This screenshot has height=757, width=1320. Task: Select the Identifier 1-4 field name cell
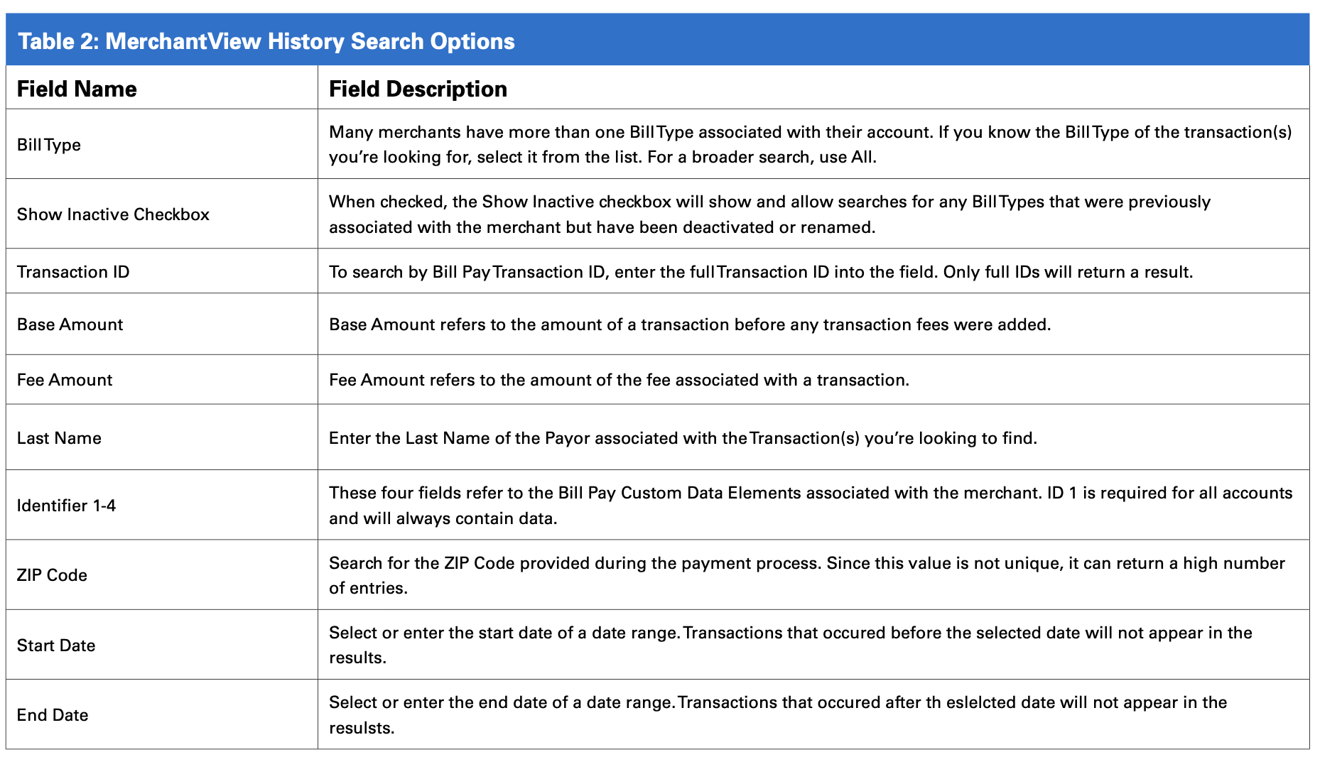pyautogui.click(x=66, y=506)
